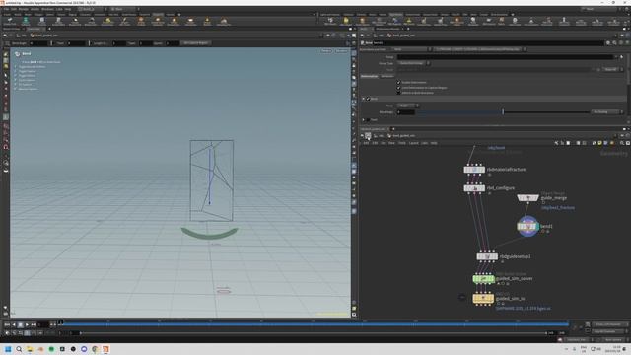This screenshot has width=631, height=355.
Task: Click the current frame marker on timeline
Action: pos(60,322)
